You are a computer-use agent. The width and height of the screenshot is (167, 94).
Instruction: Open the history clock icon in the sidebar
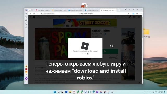click(x=26, y=14)
